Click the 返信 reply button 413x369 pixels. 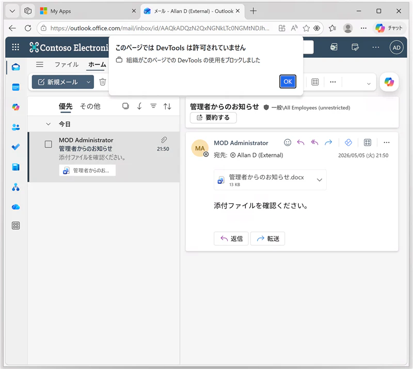231,238
